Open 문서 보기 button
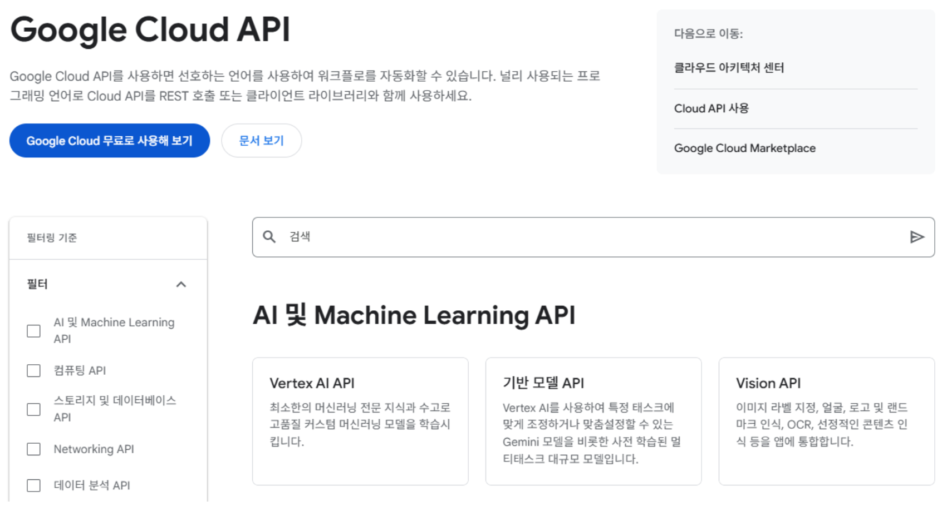 point(262,141)
